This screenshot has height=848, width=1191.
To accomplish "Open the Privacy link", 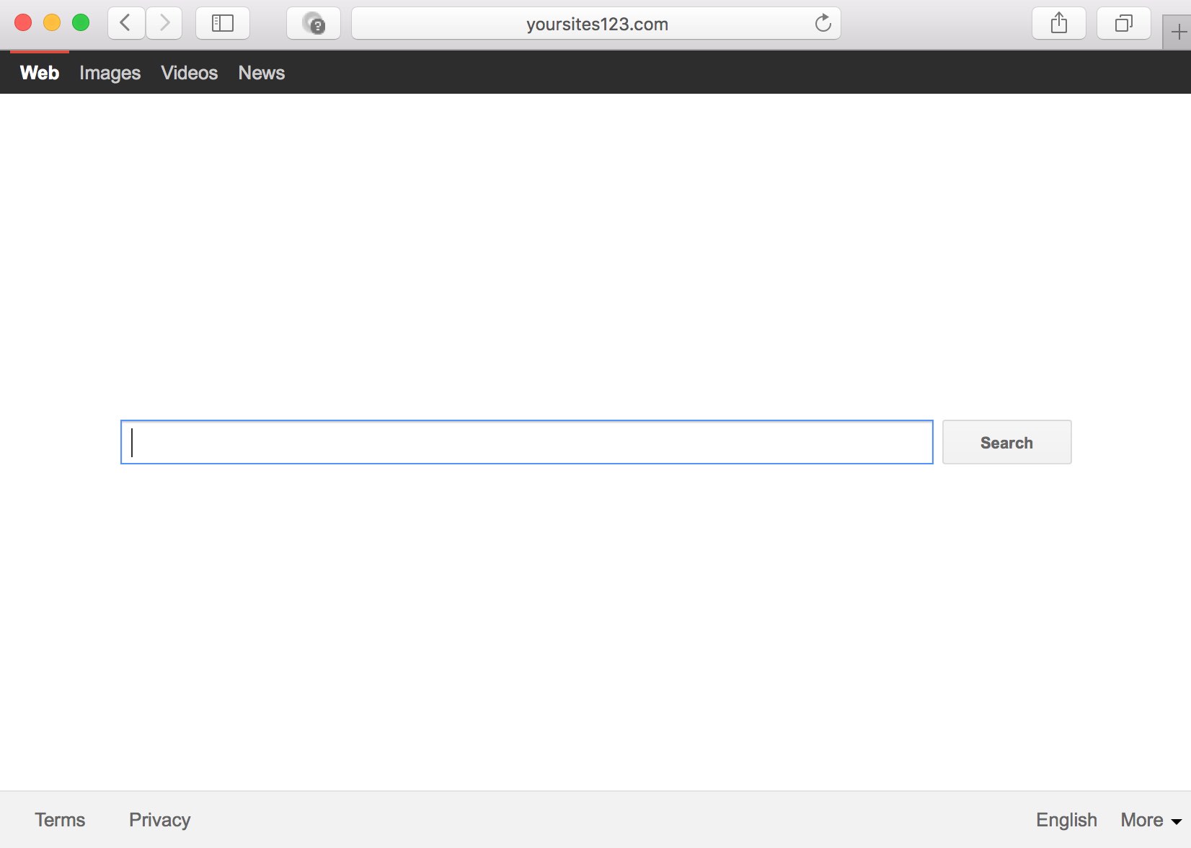I will tap(159, 820).
